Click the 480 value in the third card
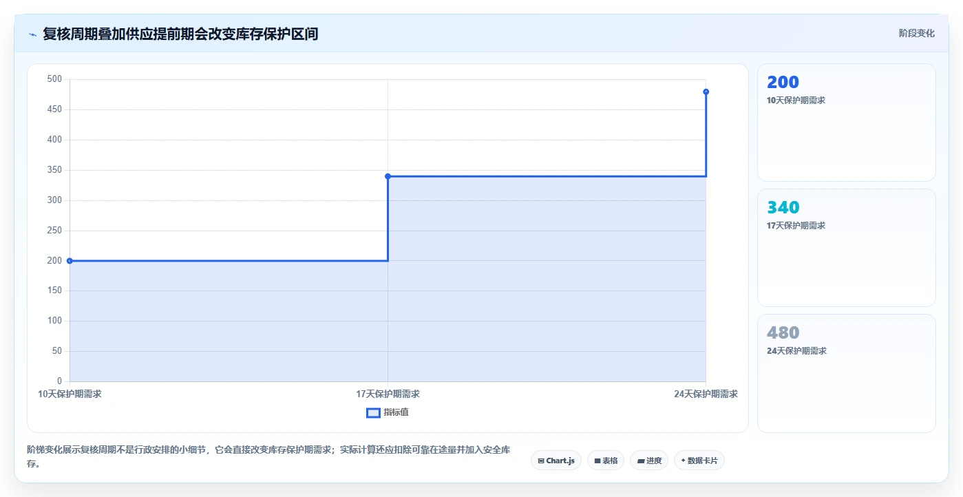The image size is (963, 497). tap(783, 333)
